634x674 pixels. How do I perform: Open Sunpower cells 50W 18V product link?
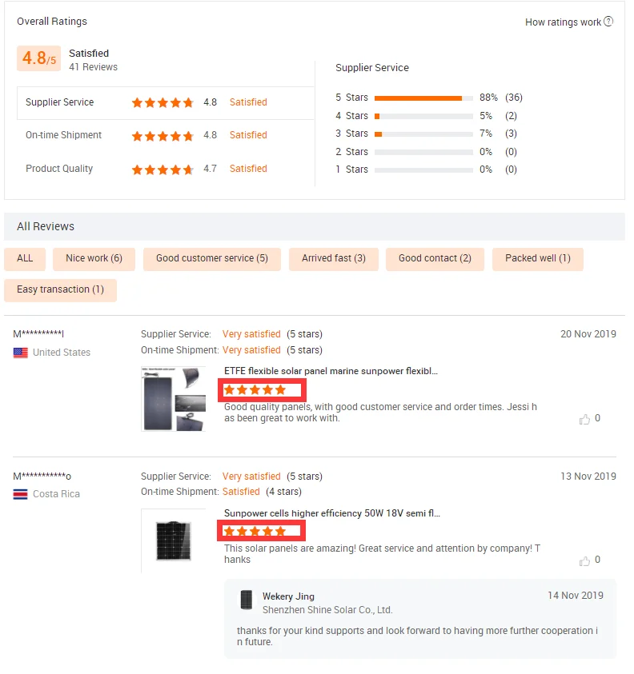[332, 513]
